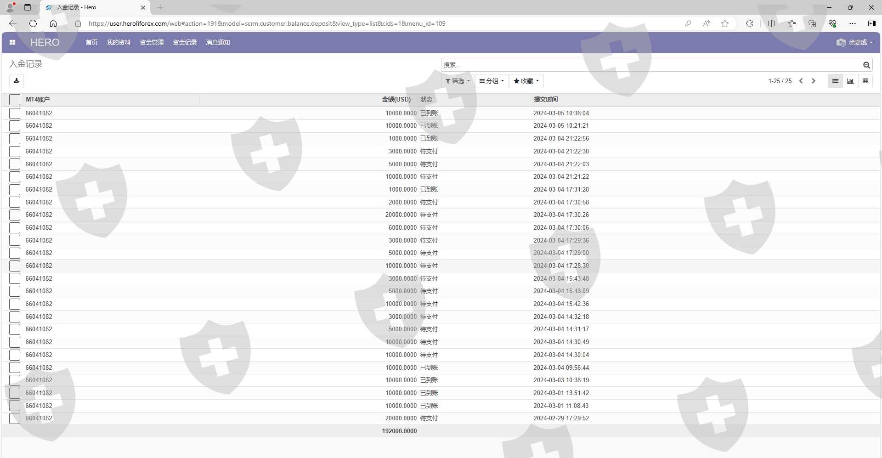Open the 筛选 filter dropdown

458,81
